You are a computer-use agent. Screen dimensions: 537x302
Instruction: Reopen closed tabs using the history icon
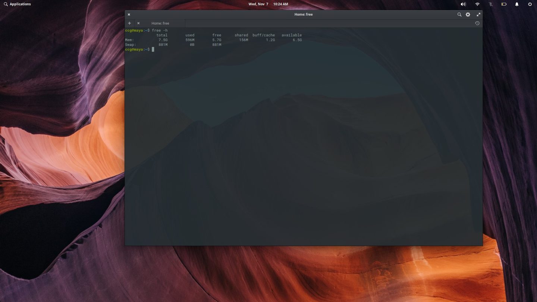477,23
